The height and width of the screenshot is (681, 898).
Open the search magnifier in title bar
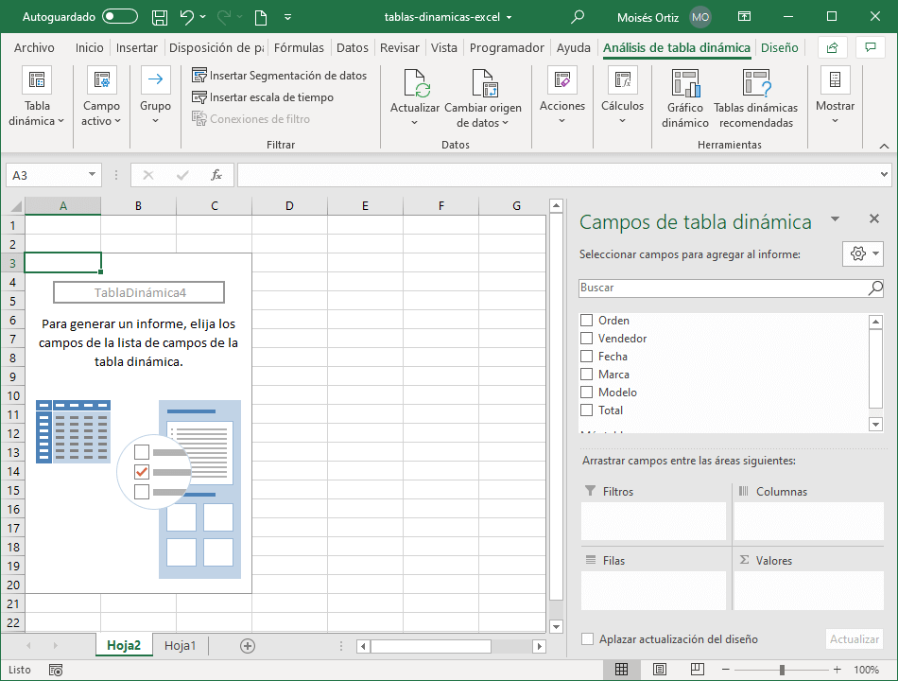(x=578, y=17)
